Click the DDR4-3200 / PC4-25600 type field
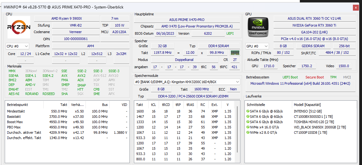Screen dimensions: 362x165 click(193, 96)
